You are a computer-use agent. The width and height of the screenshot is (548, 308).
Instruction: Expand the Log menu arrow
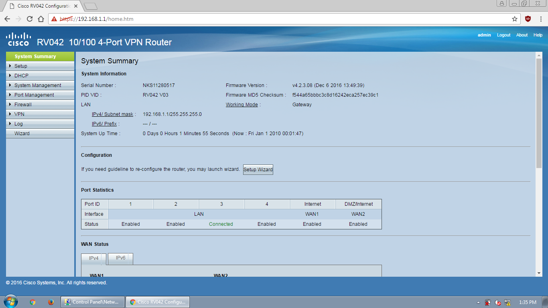tap(10, 124)
